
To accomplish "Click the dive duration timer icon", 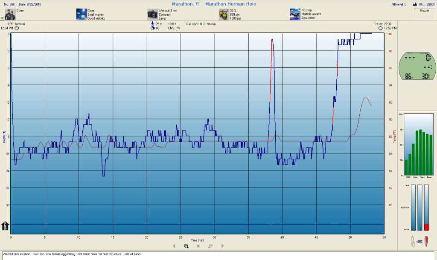I will tap(152, 28).
